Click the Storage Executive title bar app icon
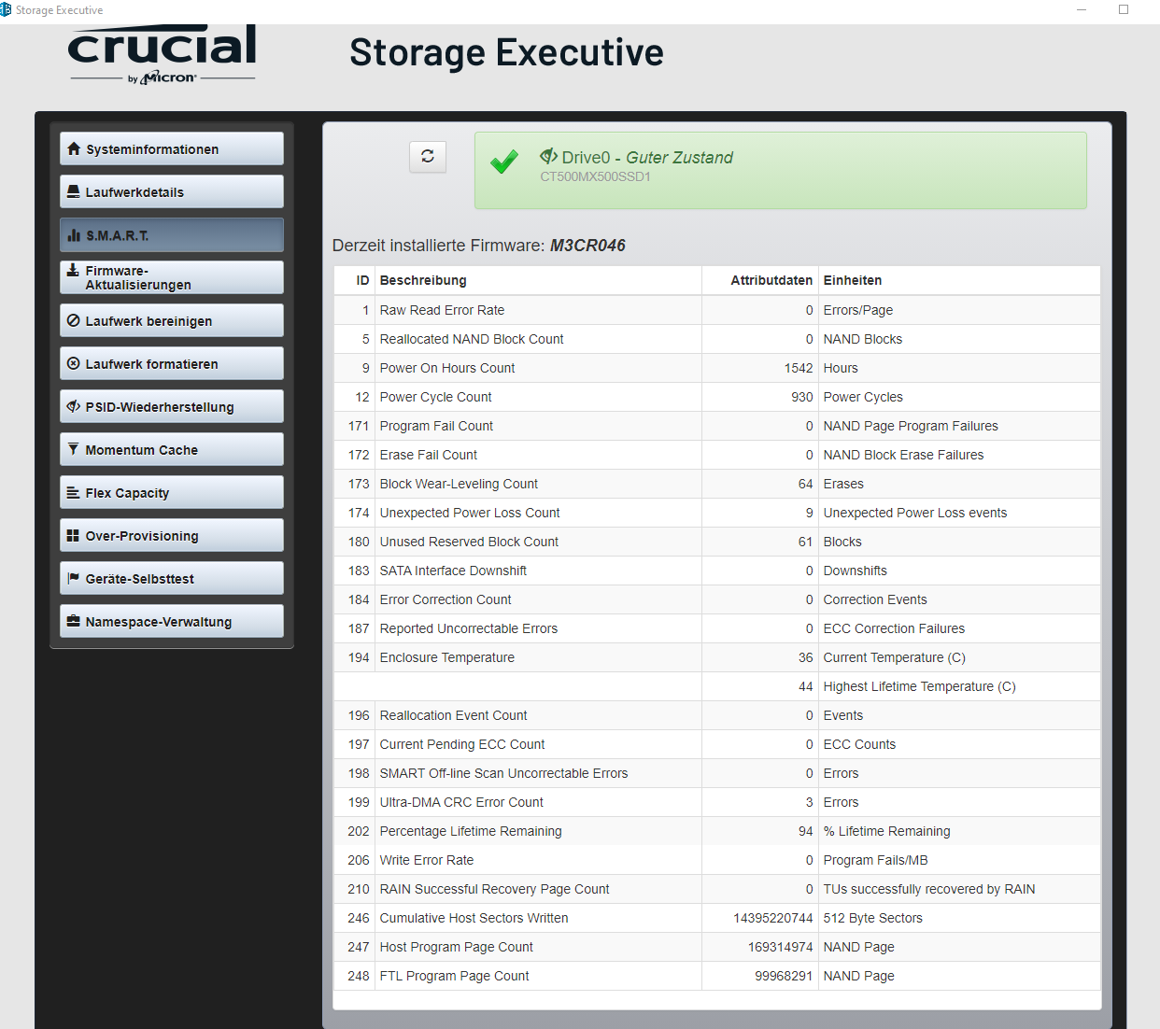This screenshot has height=1029, width=1160. click(x=6, y=9)
